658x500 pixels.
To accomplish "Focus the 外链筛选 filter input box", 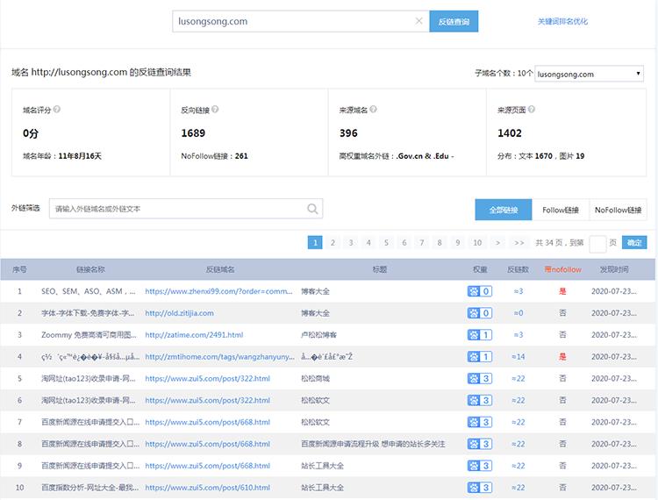I will click(186, 209).
